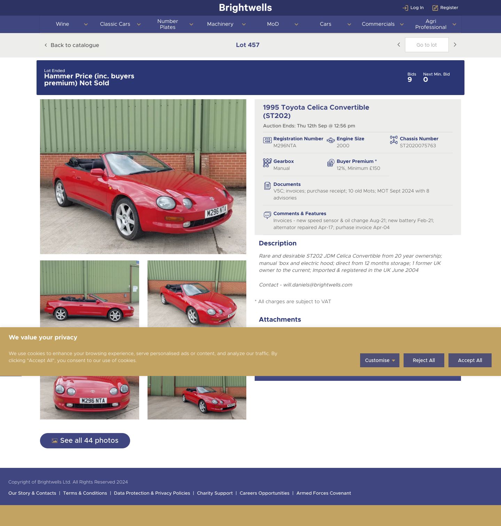Click the back chevron beside Back to catalogue
This screenshot has height=526, width=501.
[46, 45]
